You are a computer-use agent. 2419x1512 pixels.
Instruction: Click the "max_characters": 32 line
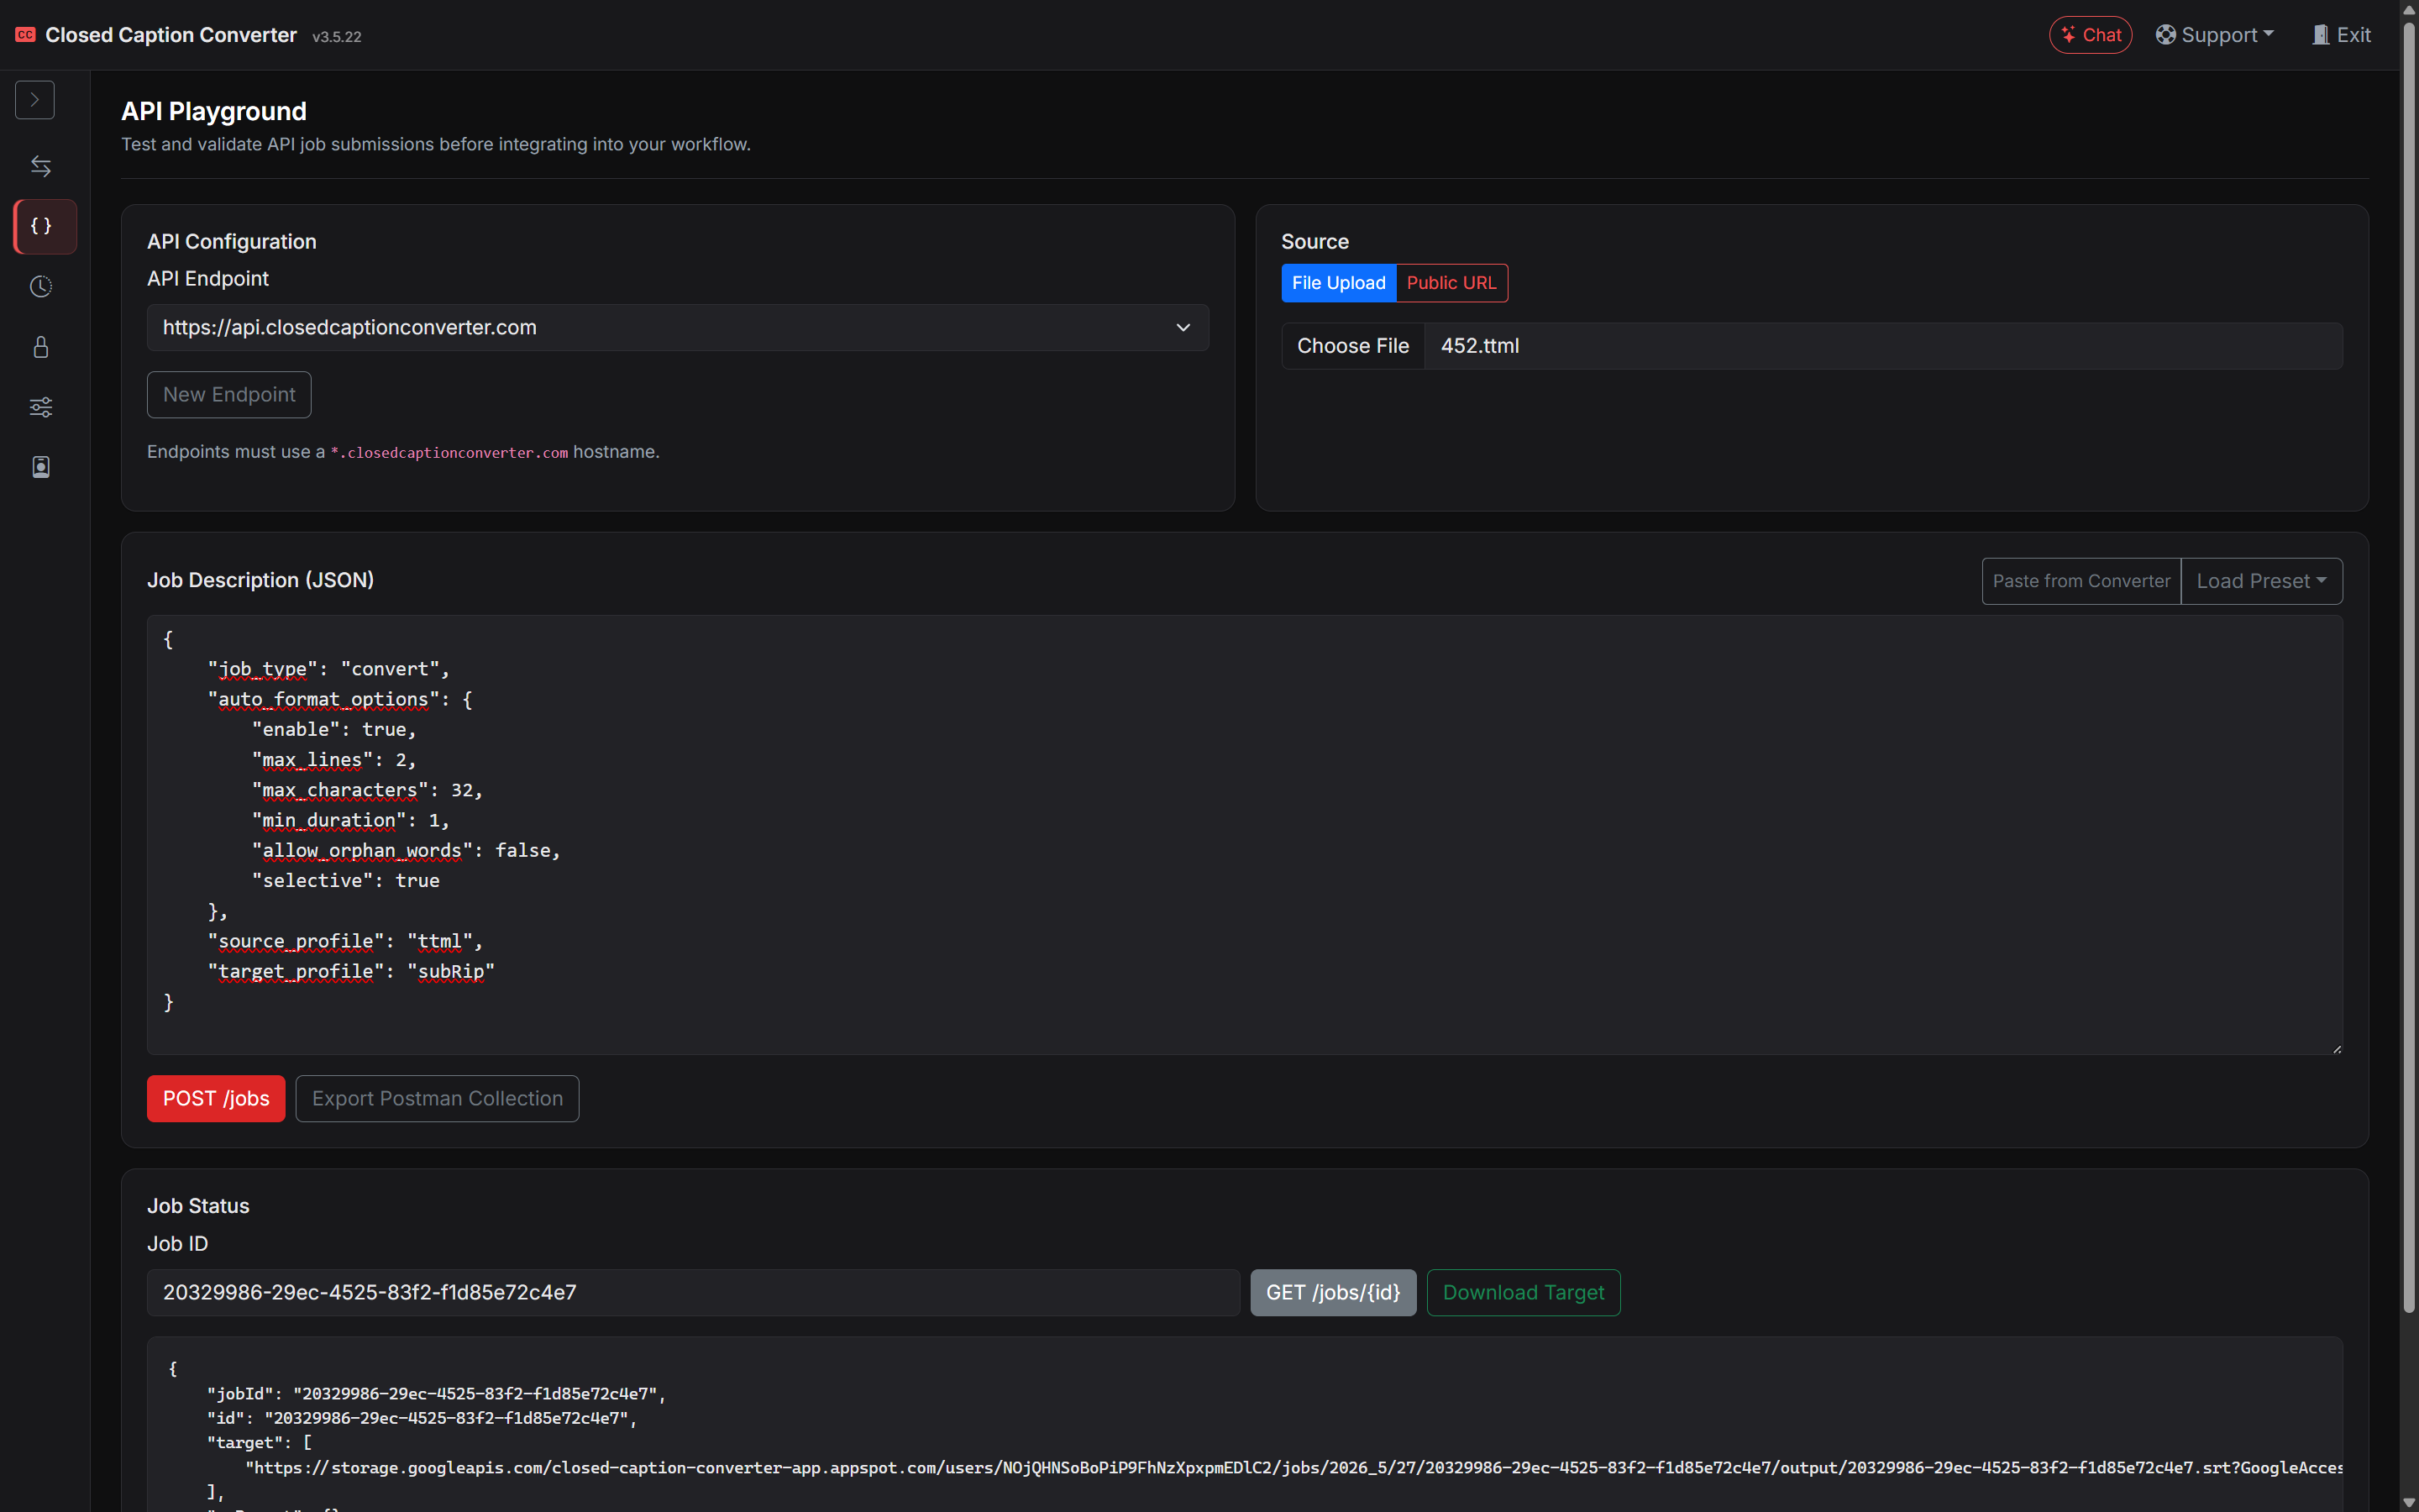(x=367, y=791)
